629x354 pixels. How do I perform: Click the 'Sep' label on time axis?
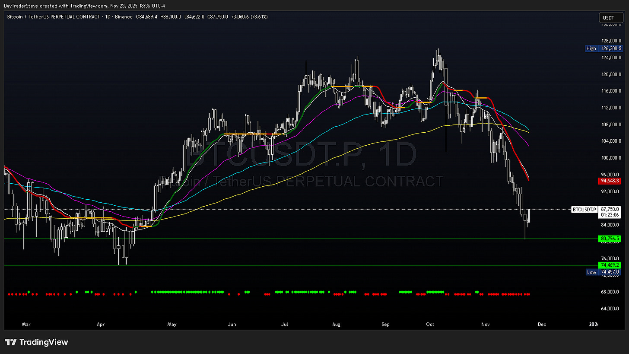click(386, 324)
